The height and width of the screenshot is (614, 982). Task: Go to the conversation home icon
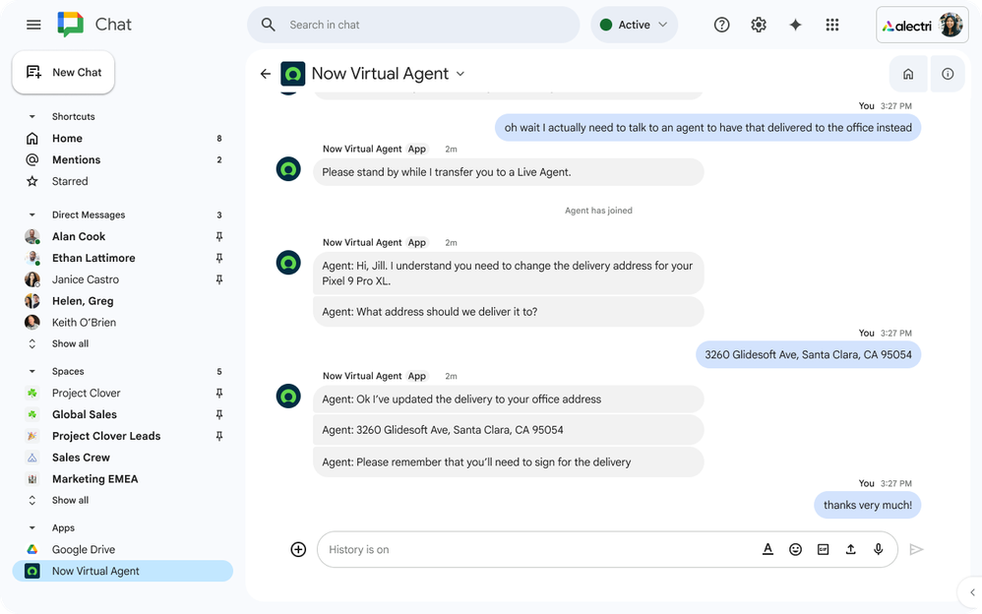(907, 73)
